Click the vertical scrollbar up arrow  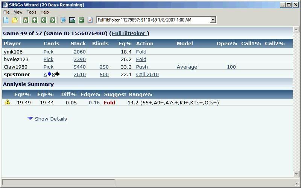(296, 29)
